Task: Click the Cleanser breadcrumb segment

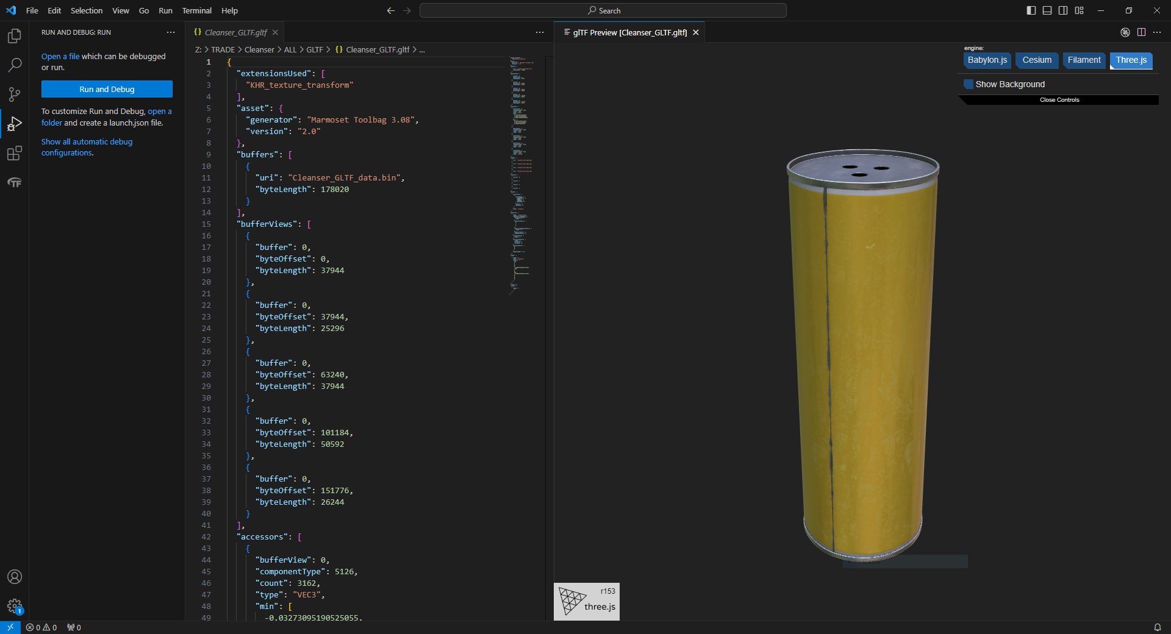Action: pyautogui.click(x=259, y=49)
